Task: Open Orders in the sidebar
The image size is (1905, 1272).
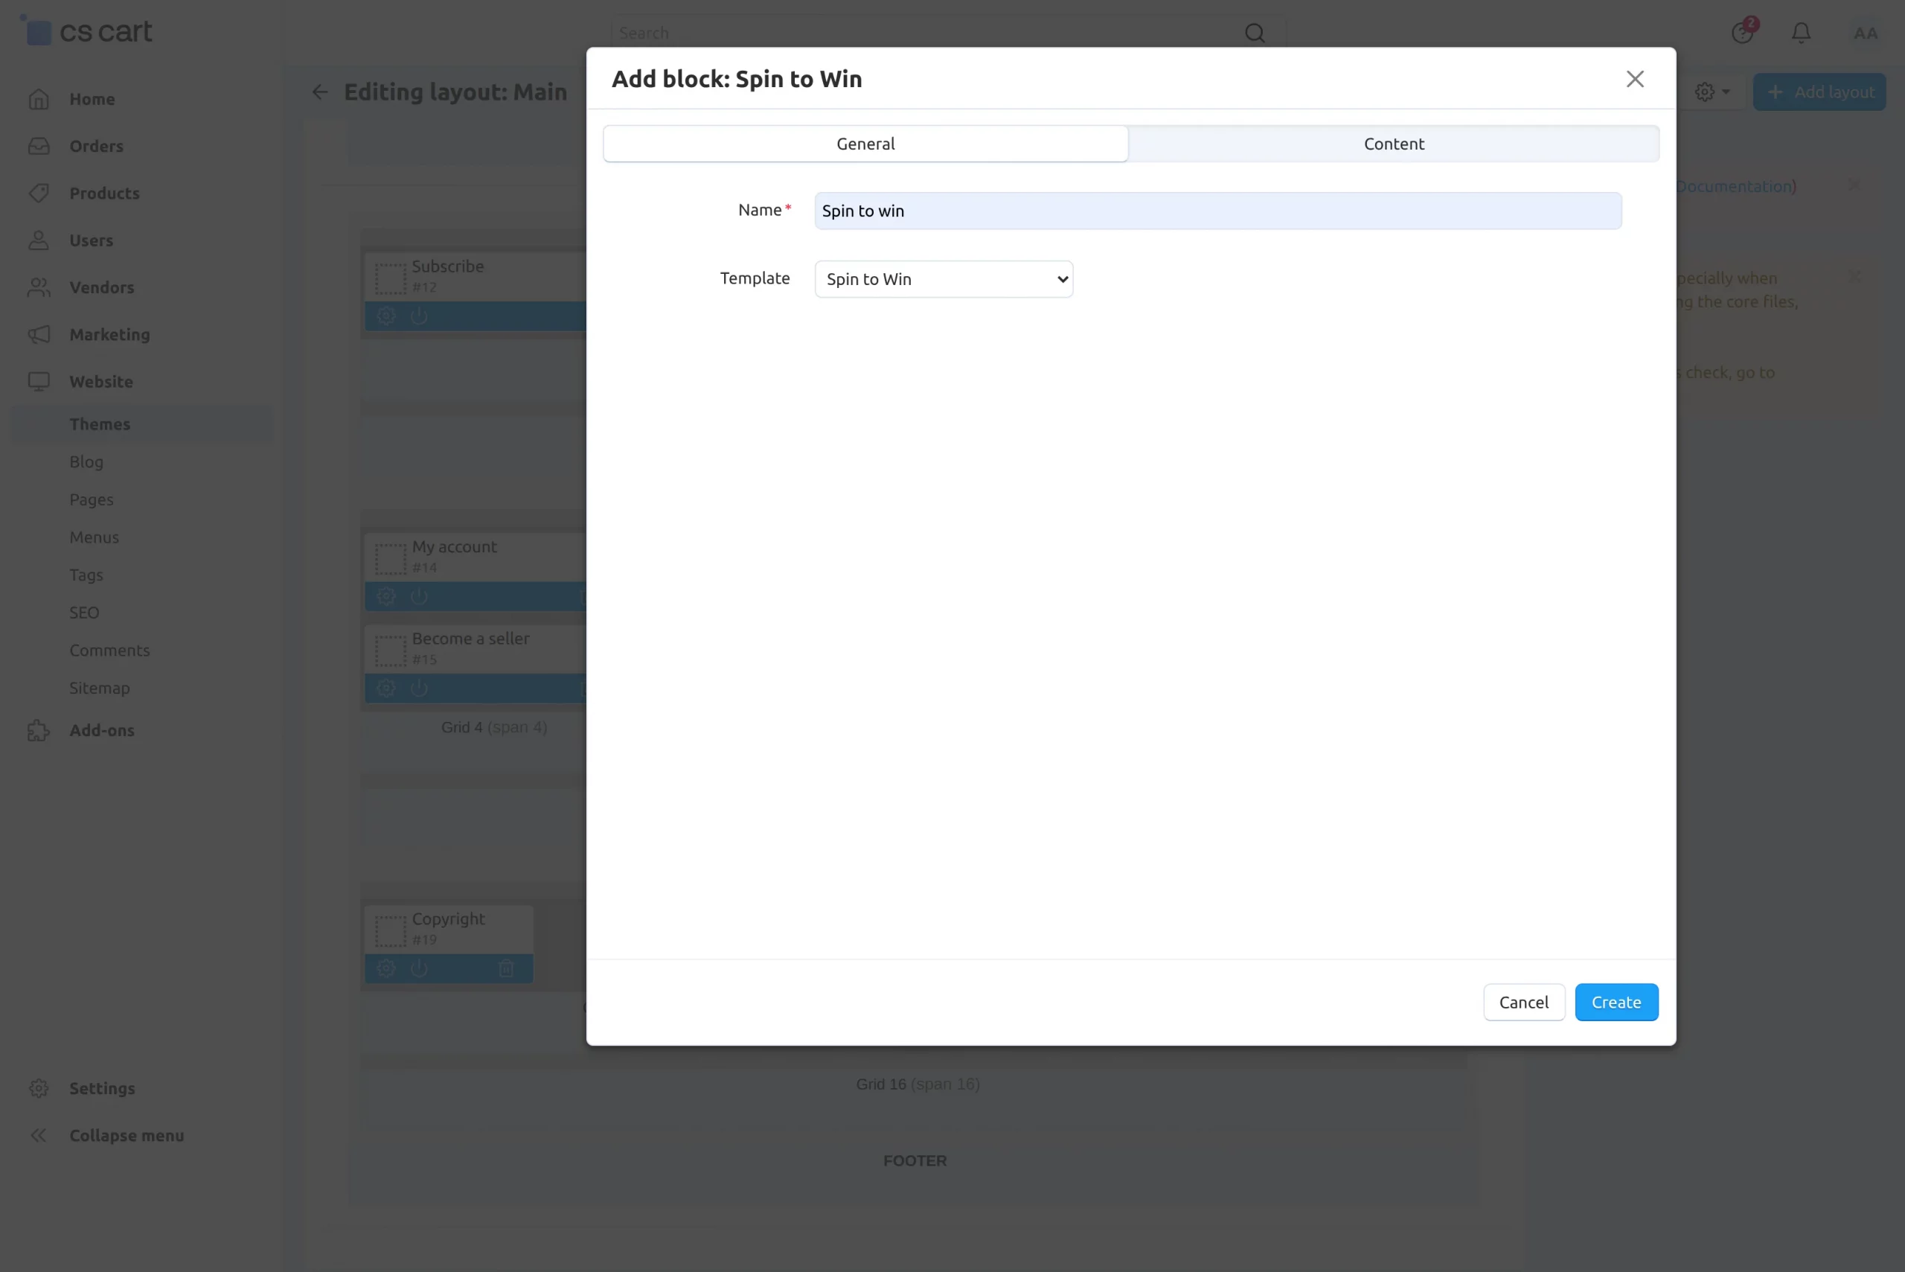Action: [96, 146]
